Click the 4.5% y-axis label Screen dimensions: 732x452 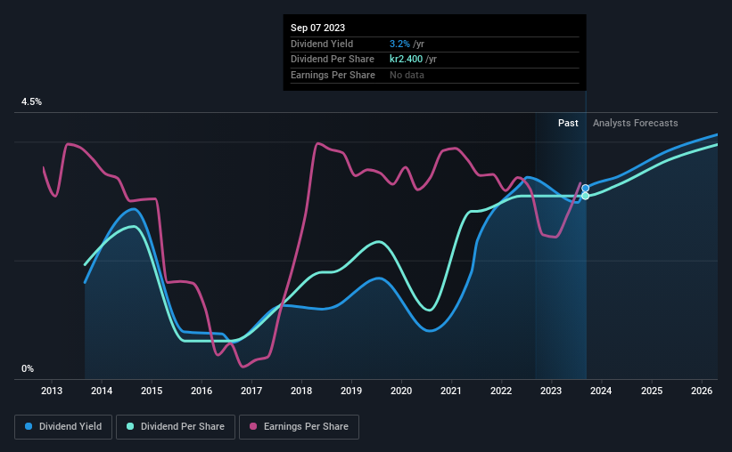[x=31, y=101]
